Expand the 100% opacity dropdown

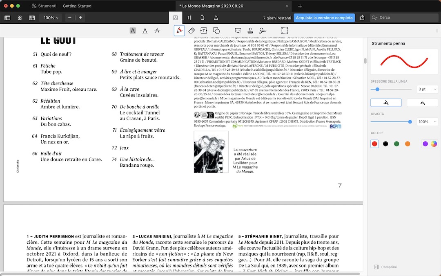(x=427, y=122)
